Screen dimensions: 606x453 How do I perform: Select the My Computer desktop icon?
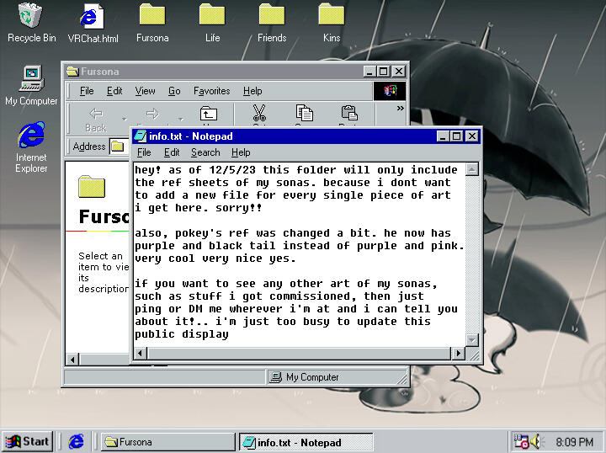tap(31, 79)
